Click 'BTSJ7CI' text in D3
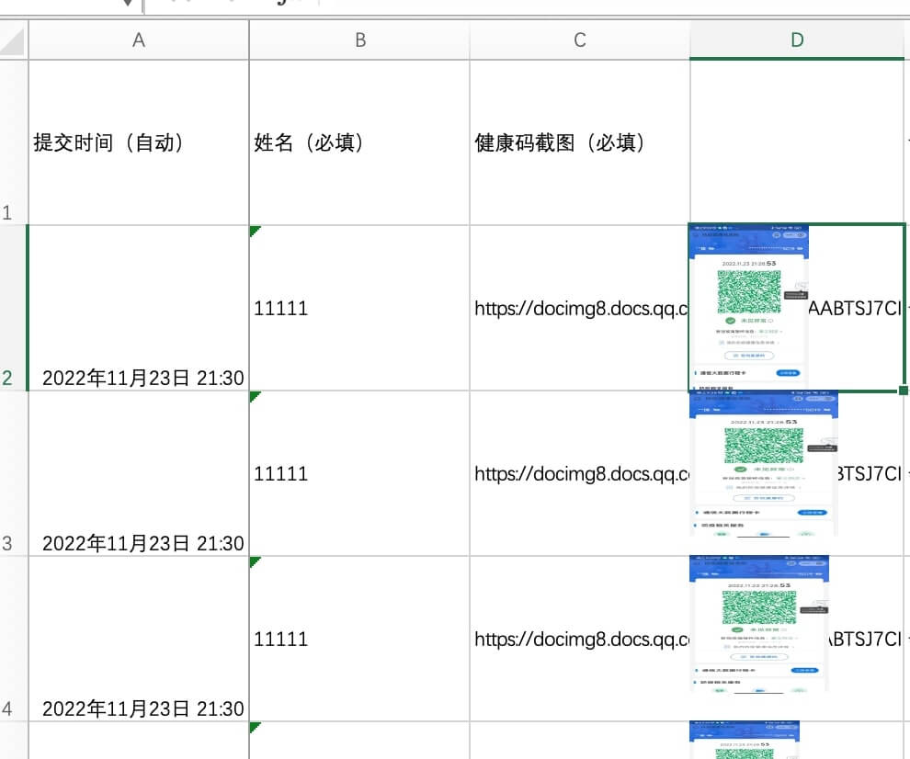 pos(870,473)
